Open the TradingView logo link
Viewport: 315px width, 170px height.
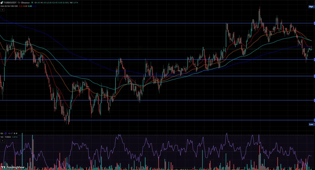click(13, 167)
